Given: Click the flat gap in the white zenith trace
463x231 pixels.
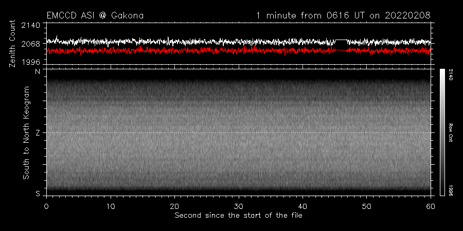Looking at the screenshot, I should (x=342, y=40).
